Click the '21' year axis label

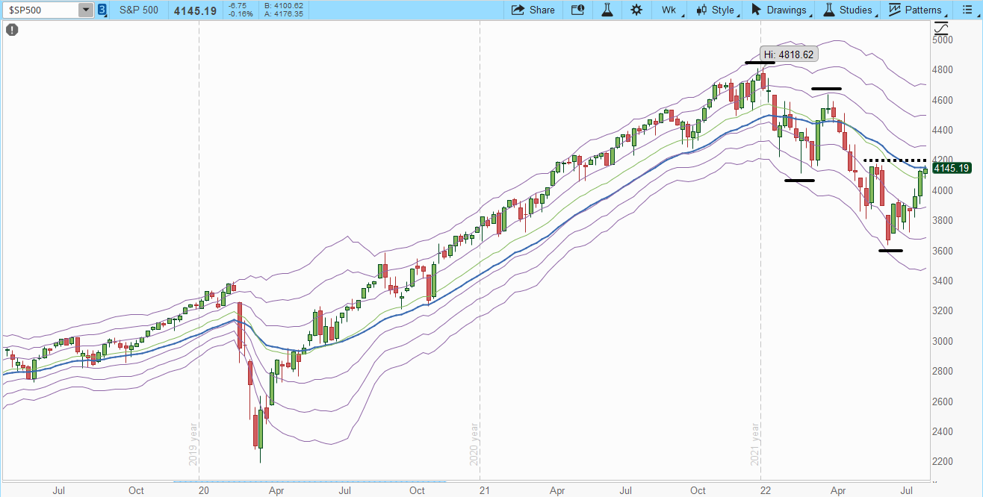click(x=484, y=490)
